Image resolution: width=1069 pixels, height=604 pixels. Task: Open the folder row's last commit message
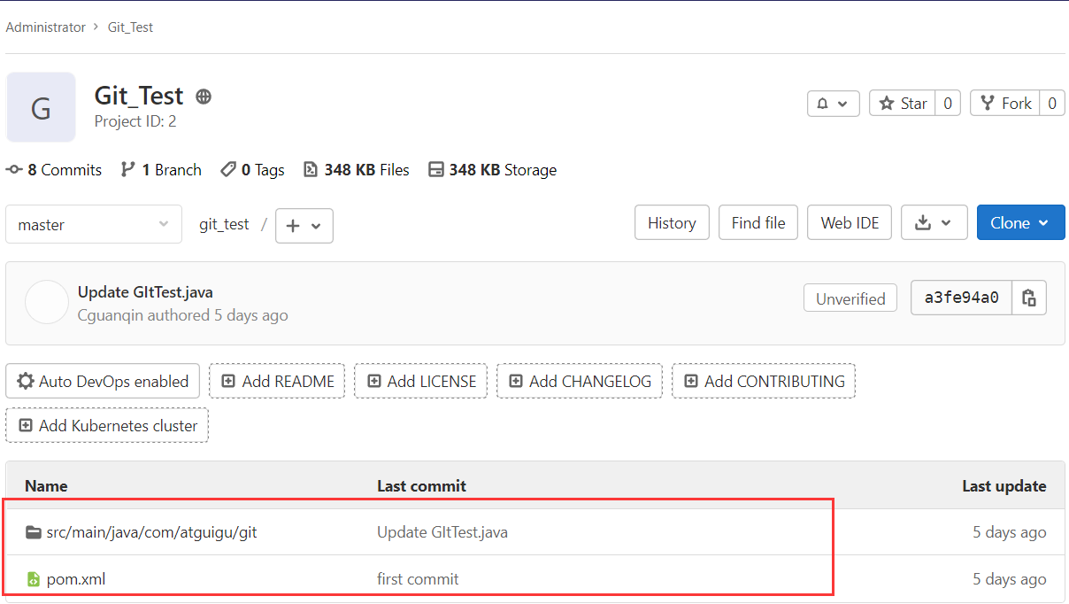tap(442, 532)
